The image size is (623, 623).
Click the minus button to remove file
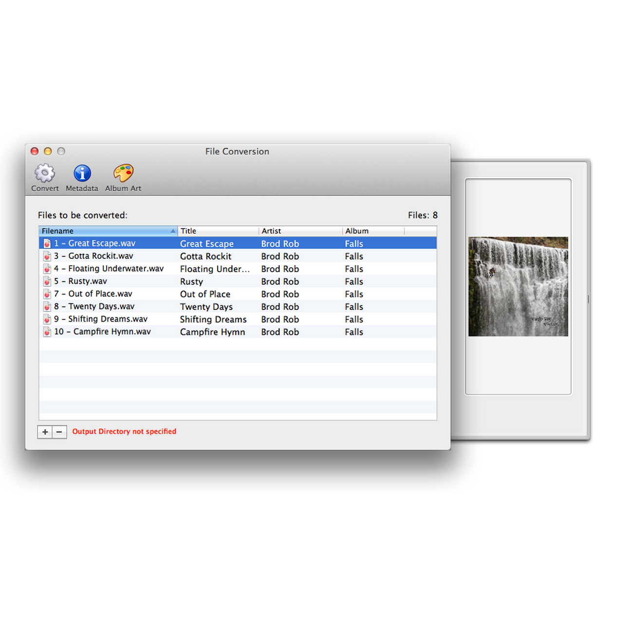59,432
